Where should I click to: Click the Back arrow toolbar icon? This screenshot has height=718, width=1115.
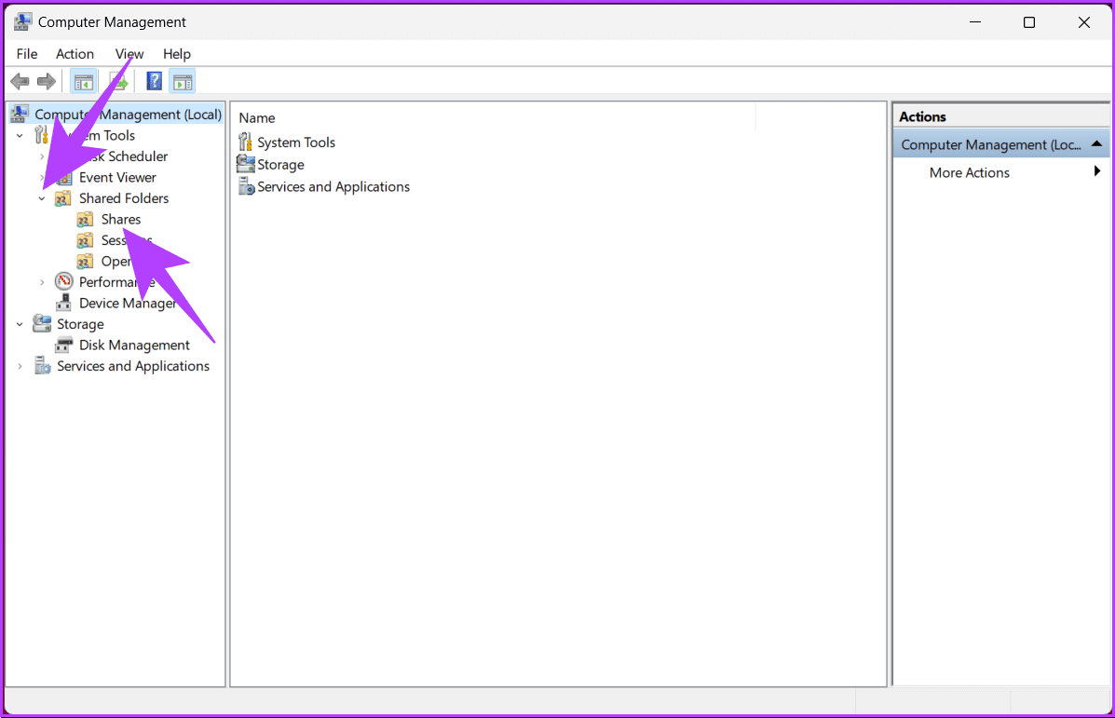[20, 82]
